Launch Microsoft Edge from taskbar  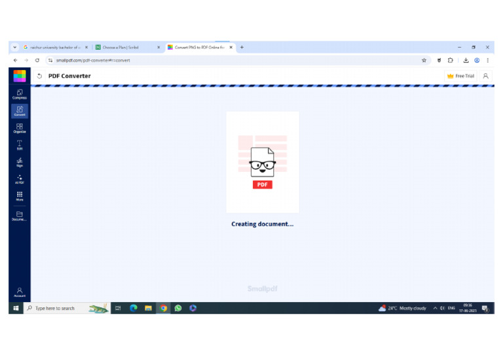tap(134, 308)
